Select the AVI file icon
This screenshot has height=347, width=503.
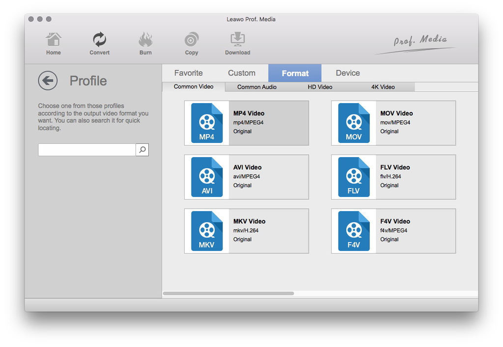(207, 177)
